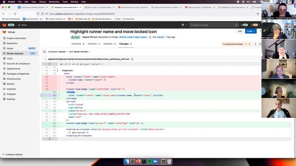Viewport: 296px width, 166px height.
Task: Open Infrastructure in the sidebar
Action: click(13, 79)
